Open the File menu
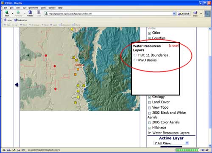The height and width of the screenshot is (153, 212). tap(6, 8)
